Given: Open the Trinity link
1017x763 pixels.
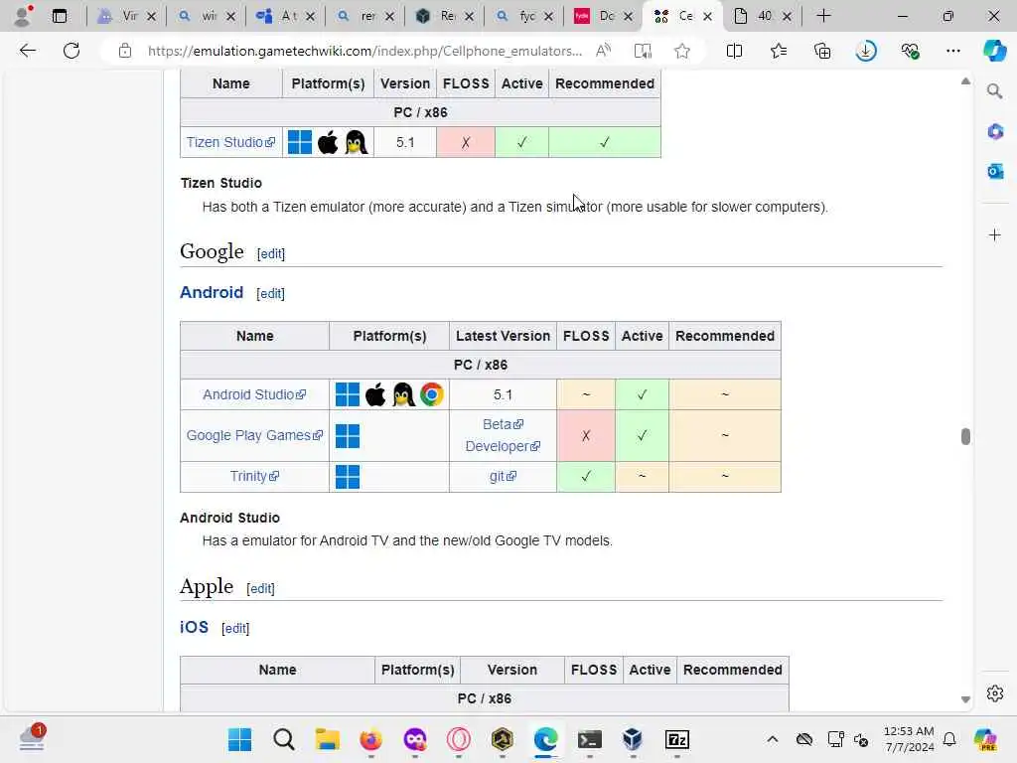Looking at the screenshot, I should tap(254, 476).
